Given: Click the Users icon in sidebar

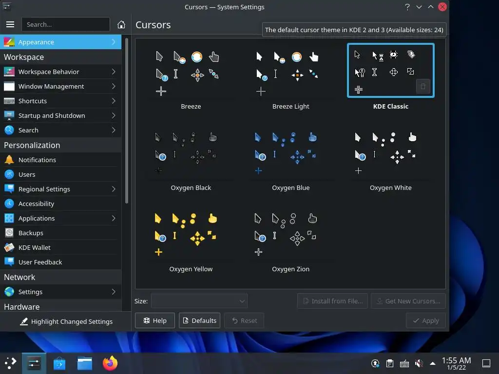Looking at the screenshot, I should (9, 174).
